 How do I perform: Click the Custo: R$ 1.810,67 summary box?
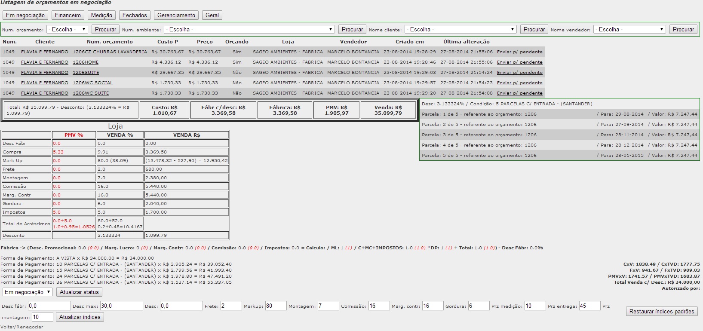(x=165, y=110)
